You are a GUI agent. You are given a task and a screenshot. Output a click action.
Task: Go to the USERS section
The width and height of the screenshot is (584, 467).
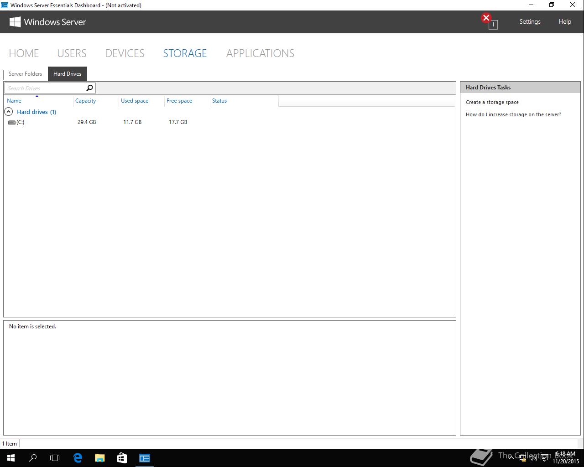[x=72, y=53]
